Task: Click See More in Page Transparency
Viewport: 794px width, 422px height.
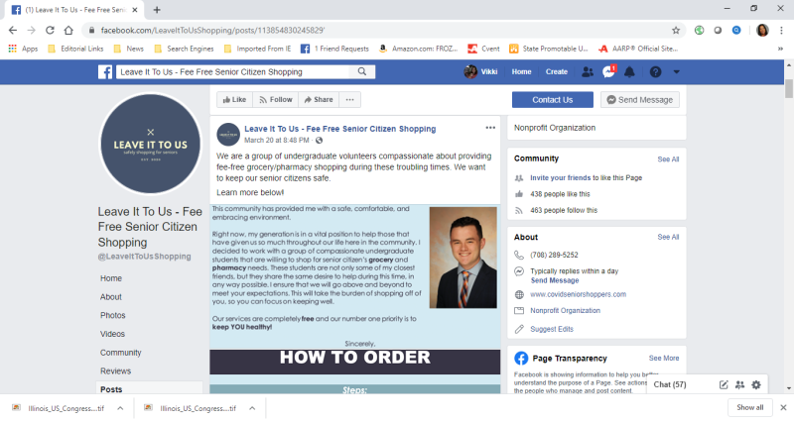Action: coord(664,358)
